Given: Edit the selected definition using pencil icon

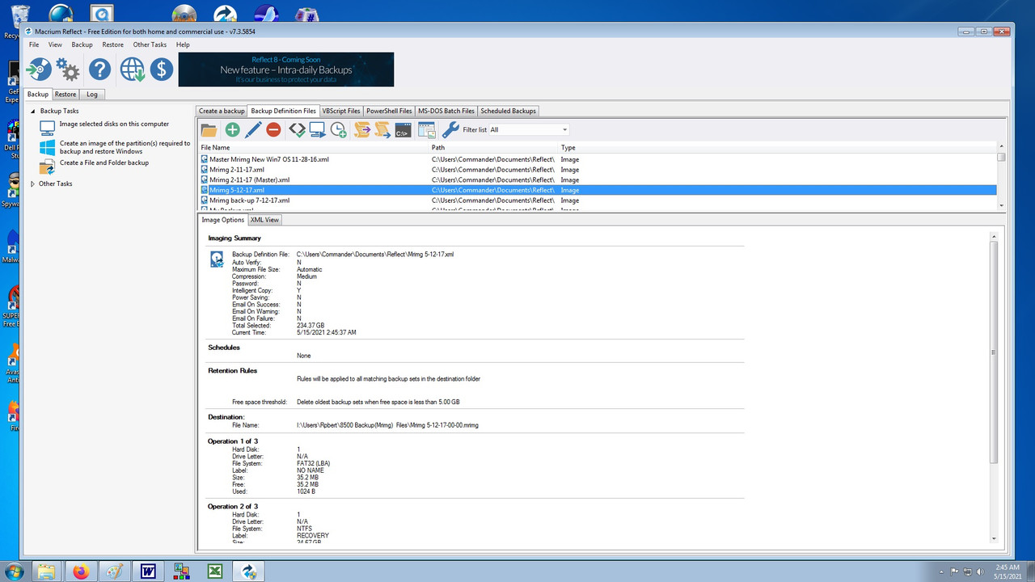Looking at the screenshot, I should (253, 129).
